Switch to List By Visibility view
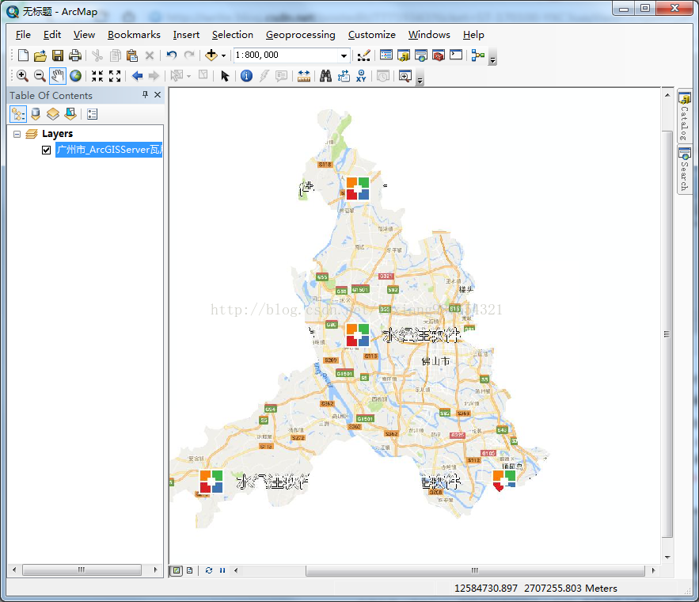The image size is (699, 602). pos(53,114)
